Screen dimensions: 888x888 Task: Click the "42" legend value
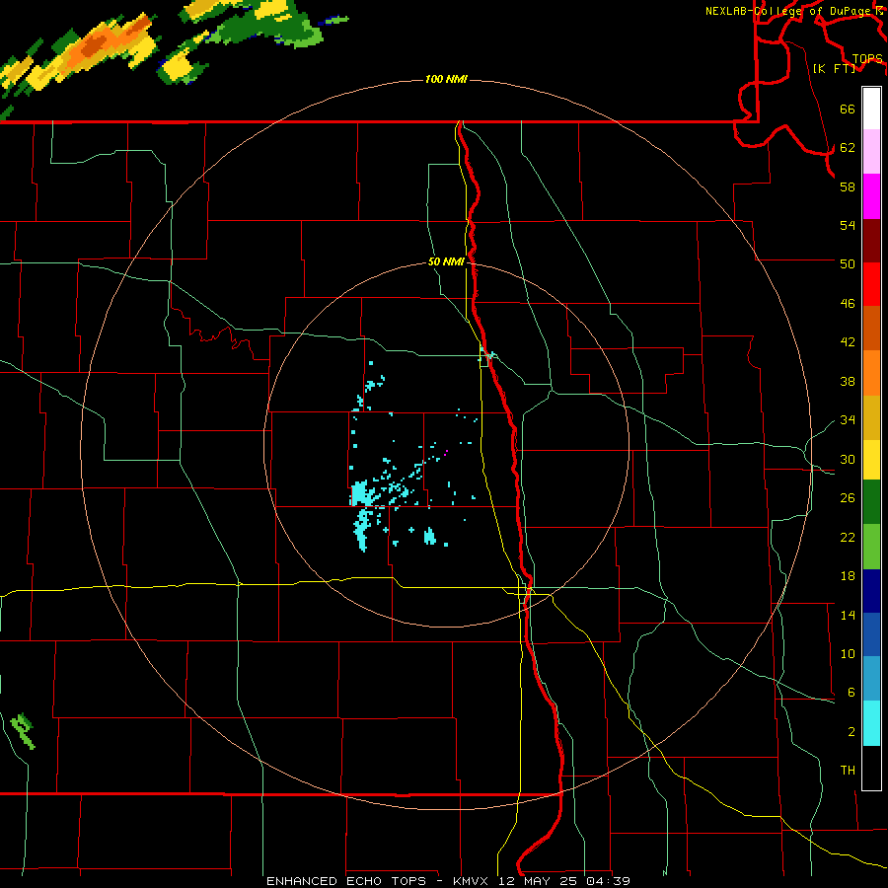coord(848,342)
